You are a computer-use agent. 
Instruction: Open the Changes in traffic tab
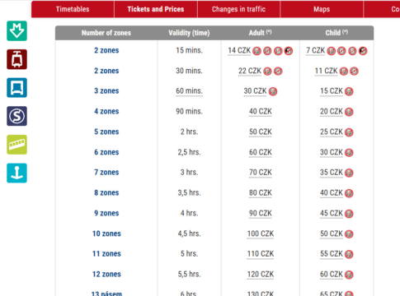pos(238,9)
